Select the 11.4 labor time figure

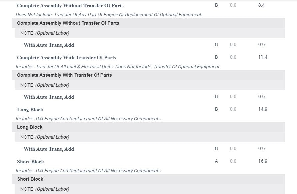point(263,57)
